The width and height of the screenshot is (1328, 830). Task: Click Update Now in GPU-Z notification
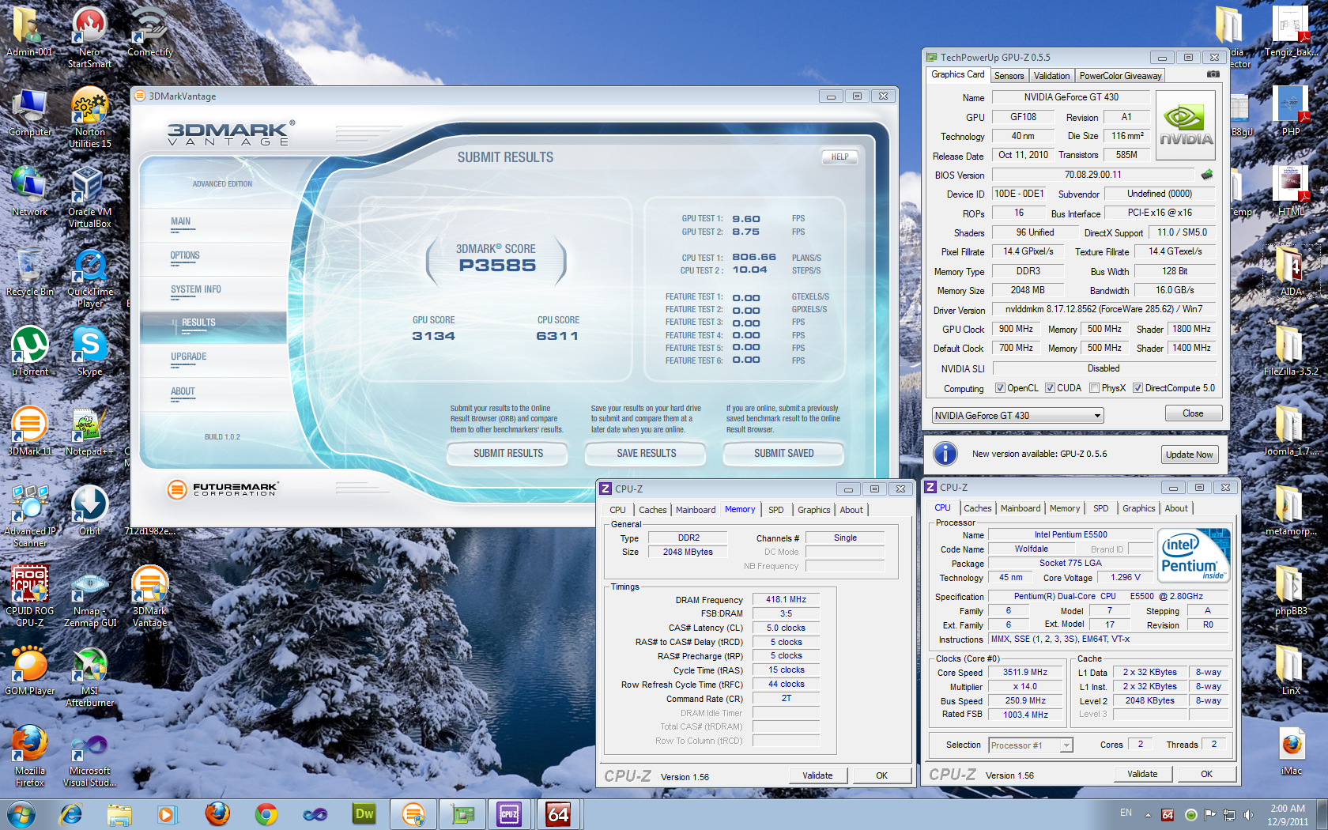[x=1189, y=455]
